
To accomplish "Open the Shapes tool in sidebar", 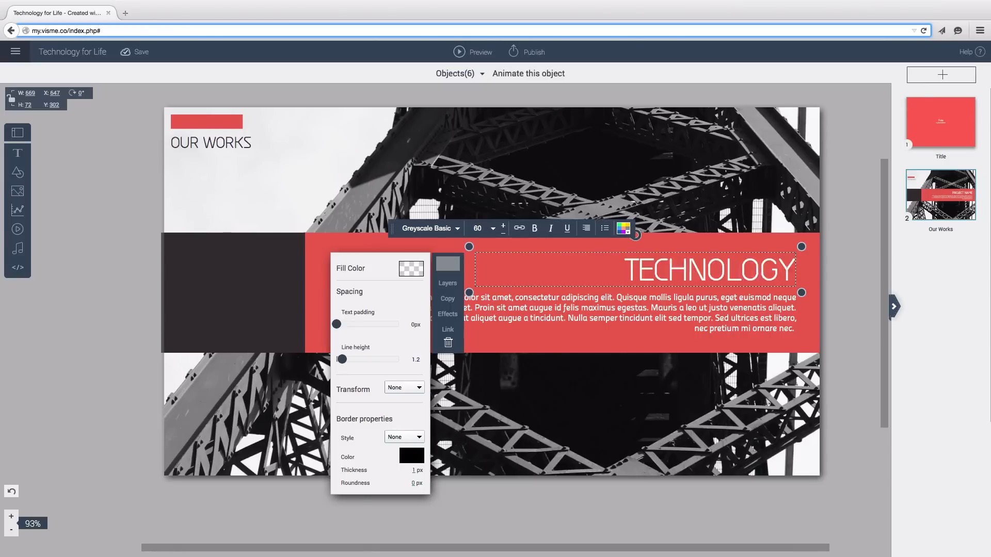I will click(18, 172).
